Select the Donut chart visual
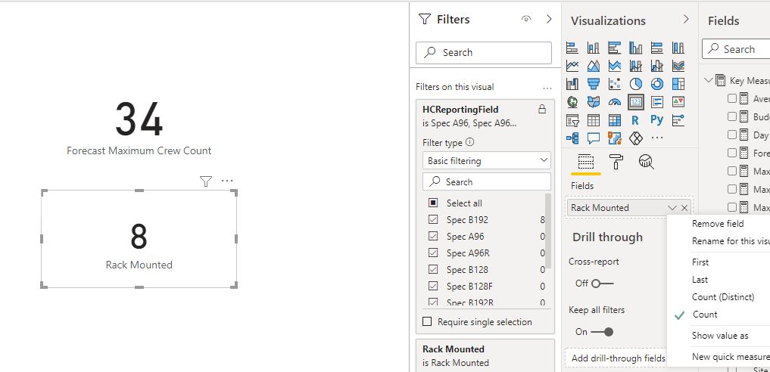The width and height of the screenshot is (770, 372). [656, 84]
